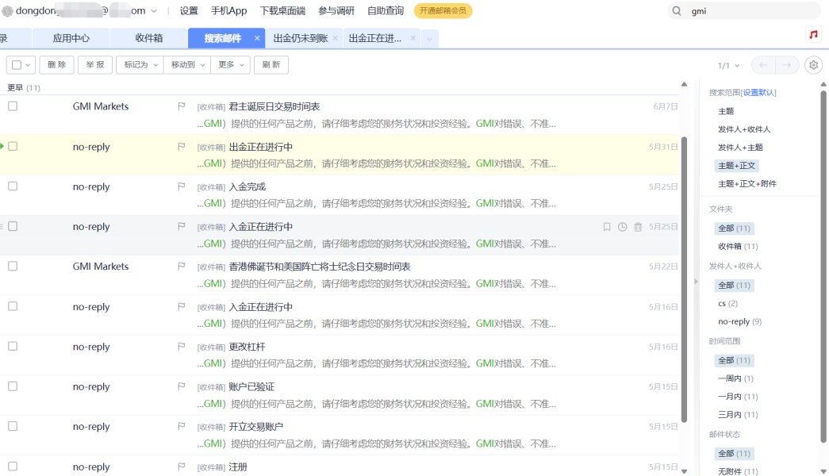The width and height of the screenshot is (829, 476).
Task: Check the 账户已验证 email checkbox
Action: click(x=13, y=386)
